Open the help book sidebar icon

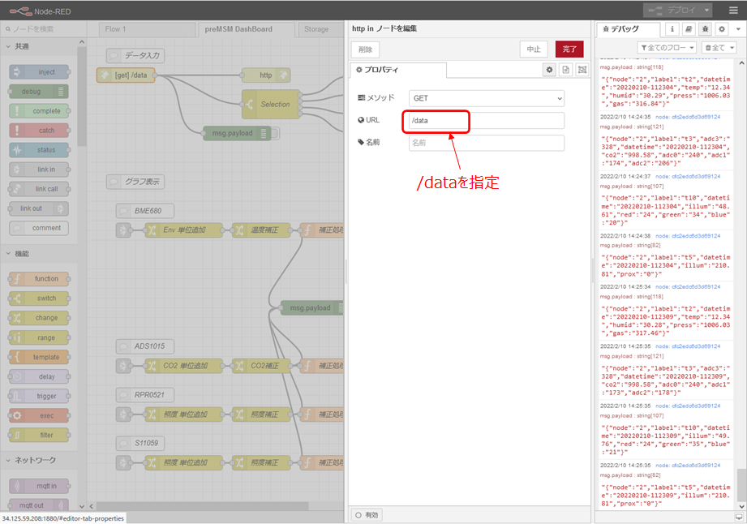pyautogui.click(x=689, y=29)
